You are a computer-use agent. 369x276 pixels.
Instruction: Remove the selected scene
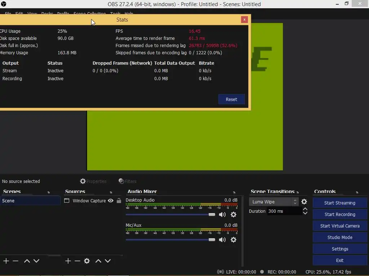(x=15, y=261)
